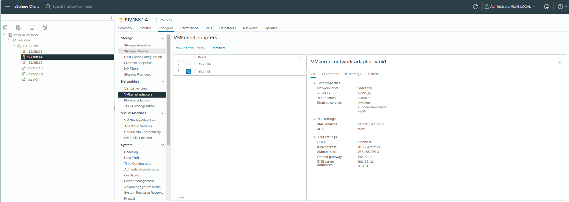This screenshot has width=569, height=202.
Task: Collapse the HA-Cluster tree node
Action: pos(14,46)
